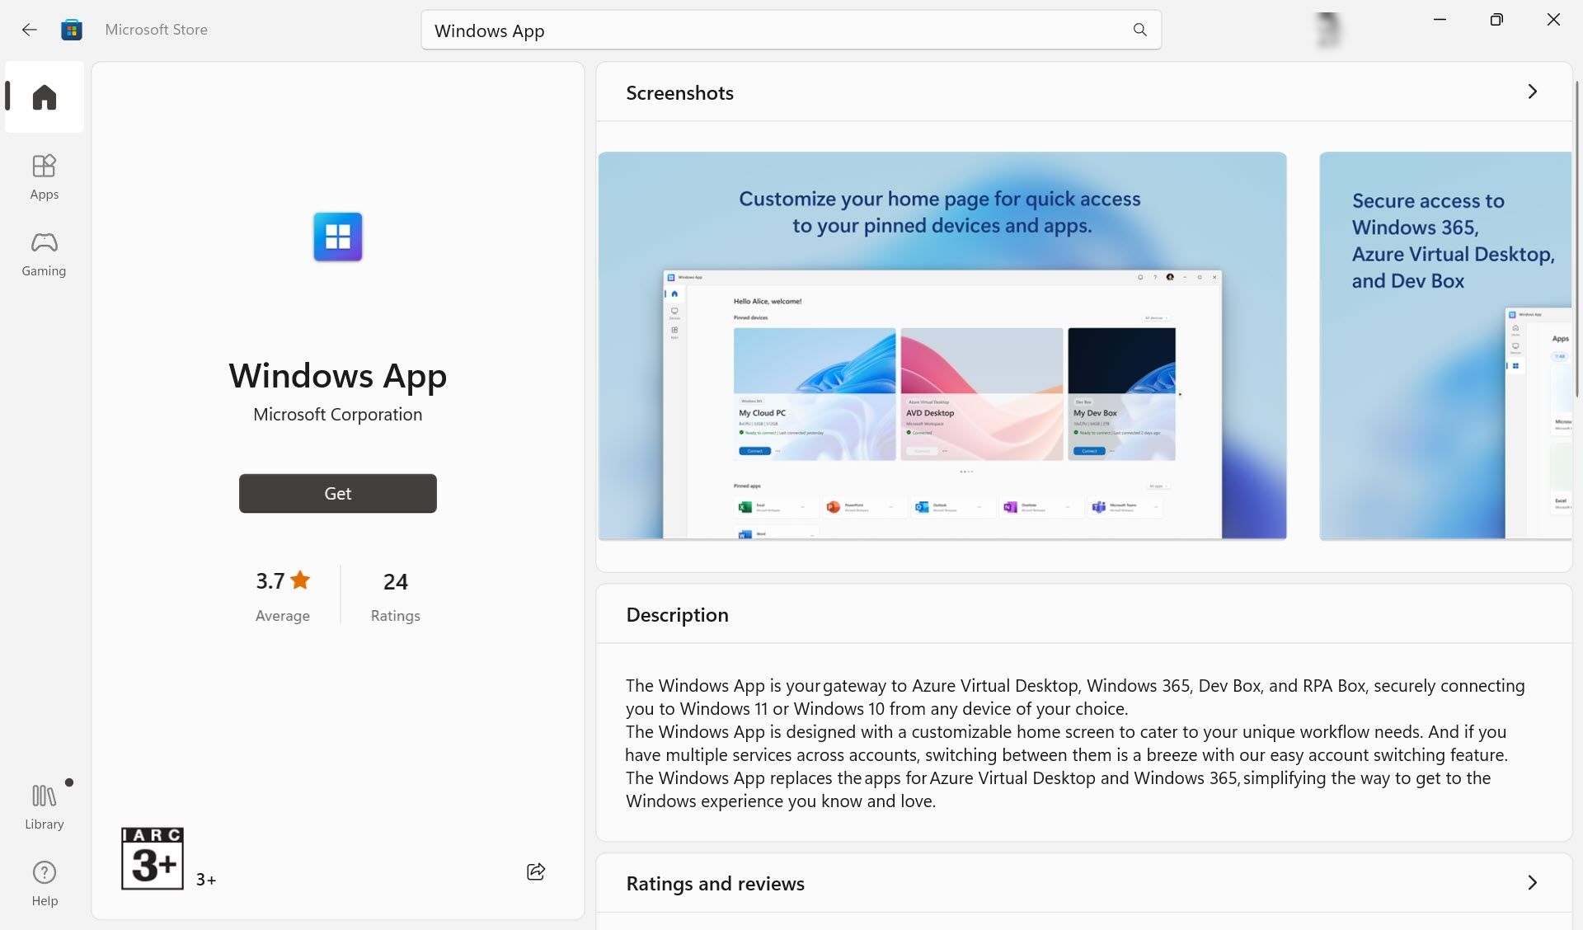
Task: Click inside the search box
Action: (775, 31)
